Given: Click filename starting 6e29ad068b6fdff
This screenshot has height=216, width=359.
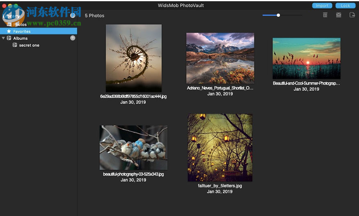Looking at the screenshot, I should point(133,96).
